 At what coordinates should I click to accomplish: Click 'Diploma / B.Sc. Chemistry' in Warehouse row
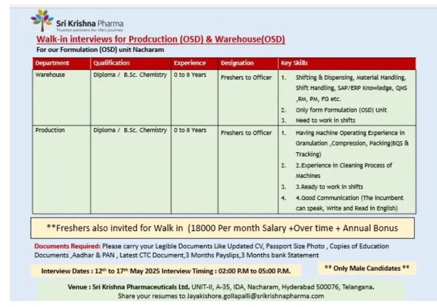click(130, 75)
